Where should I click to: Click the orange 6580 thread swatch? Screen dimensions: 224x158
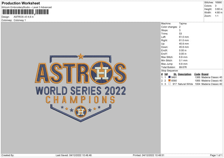click(x=169, y=80)
